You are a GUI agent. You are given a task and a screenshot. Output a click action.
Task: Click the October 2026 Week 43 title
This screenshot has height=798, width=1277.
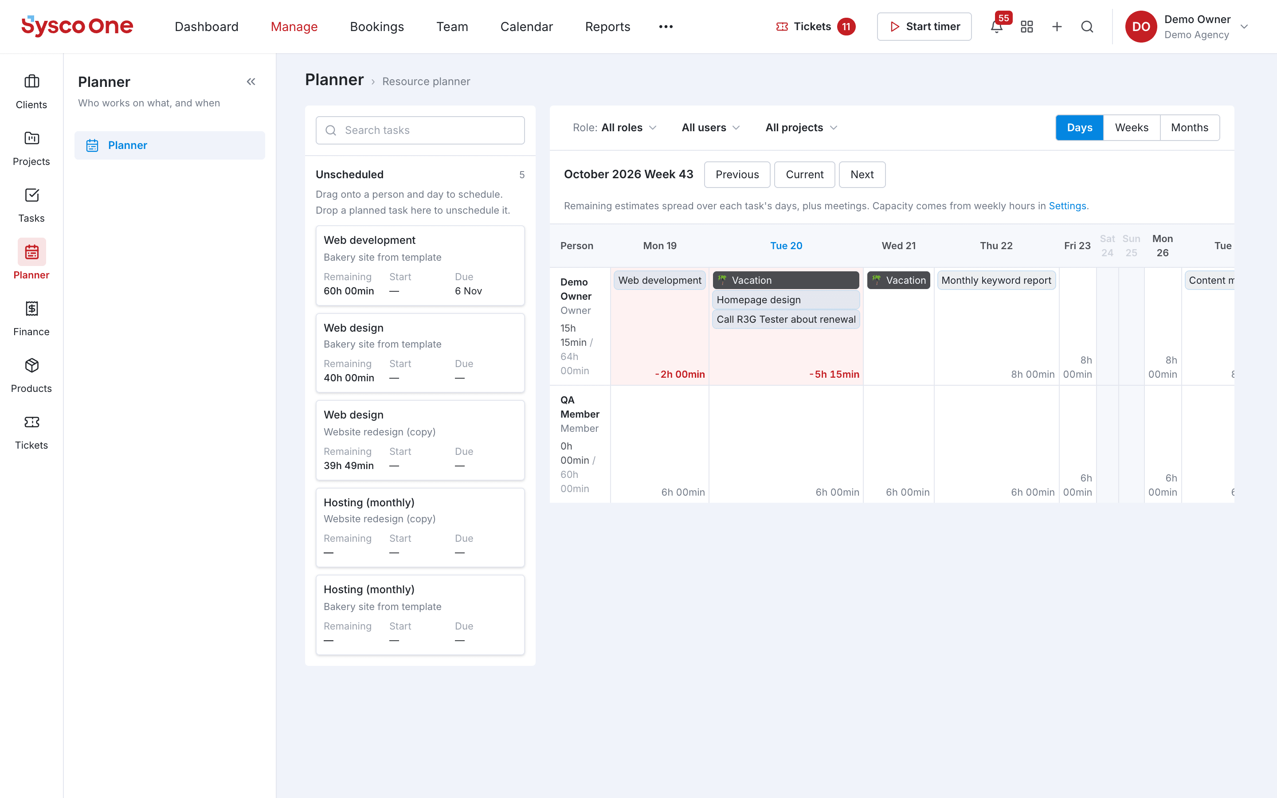click(628, 175)
